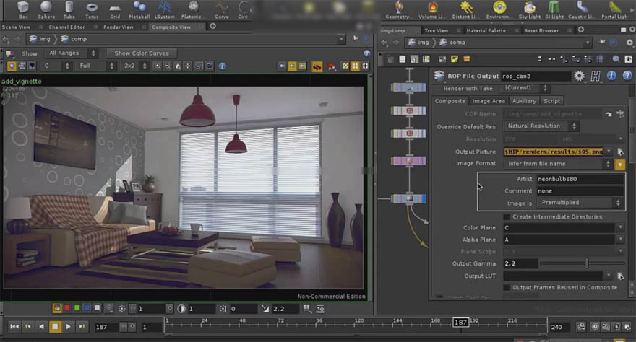Toggle the red channel display button
Viewport: 636px width, 342px height.
click(67, 308)
